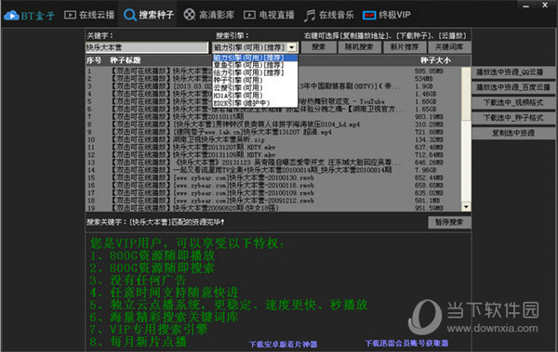
Task: Open the 终极VIP tab
Action: pyautogui.click(x=387, y=15)
